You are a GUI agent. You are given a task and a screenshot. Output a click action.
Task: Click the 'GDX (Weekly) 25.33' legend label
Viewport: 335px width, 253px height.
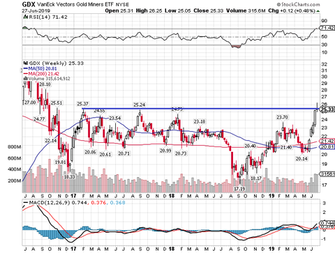(x=56, y=63)
